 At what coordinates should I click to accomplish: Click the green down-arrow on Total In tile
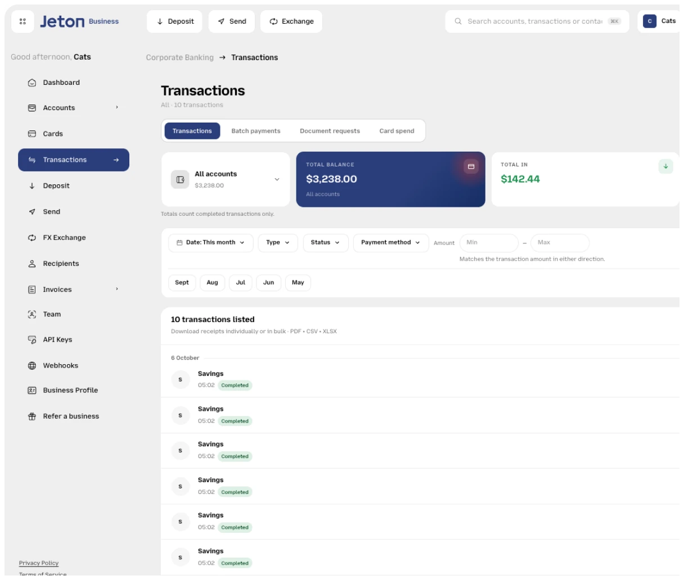point(665,166)
